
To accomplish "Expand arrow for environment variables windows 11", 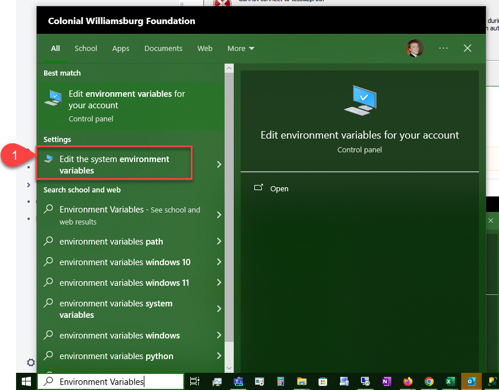I will (219, 282).
